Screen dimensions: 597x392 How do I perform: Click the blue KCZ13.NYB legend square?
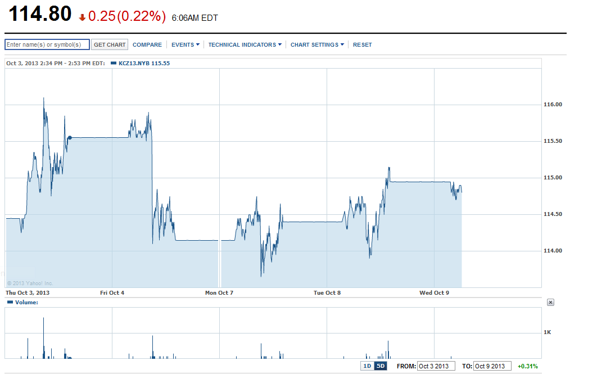114,64
